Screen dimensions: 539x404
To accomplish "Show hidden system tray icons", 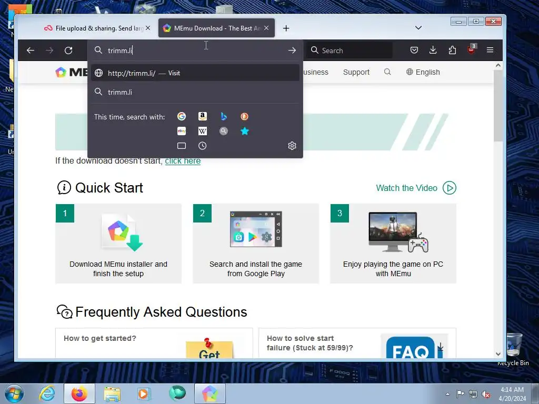I will (447, 394).
